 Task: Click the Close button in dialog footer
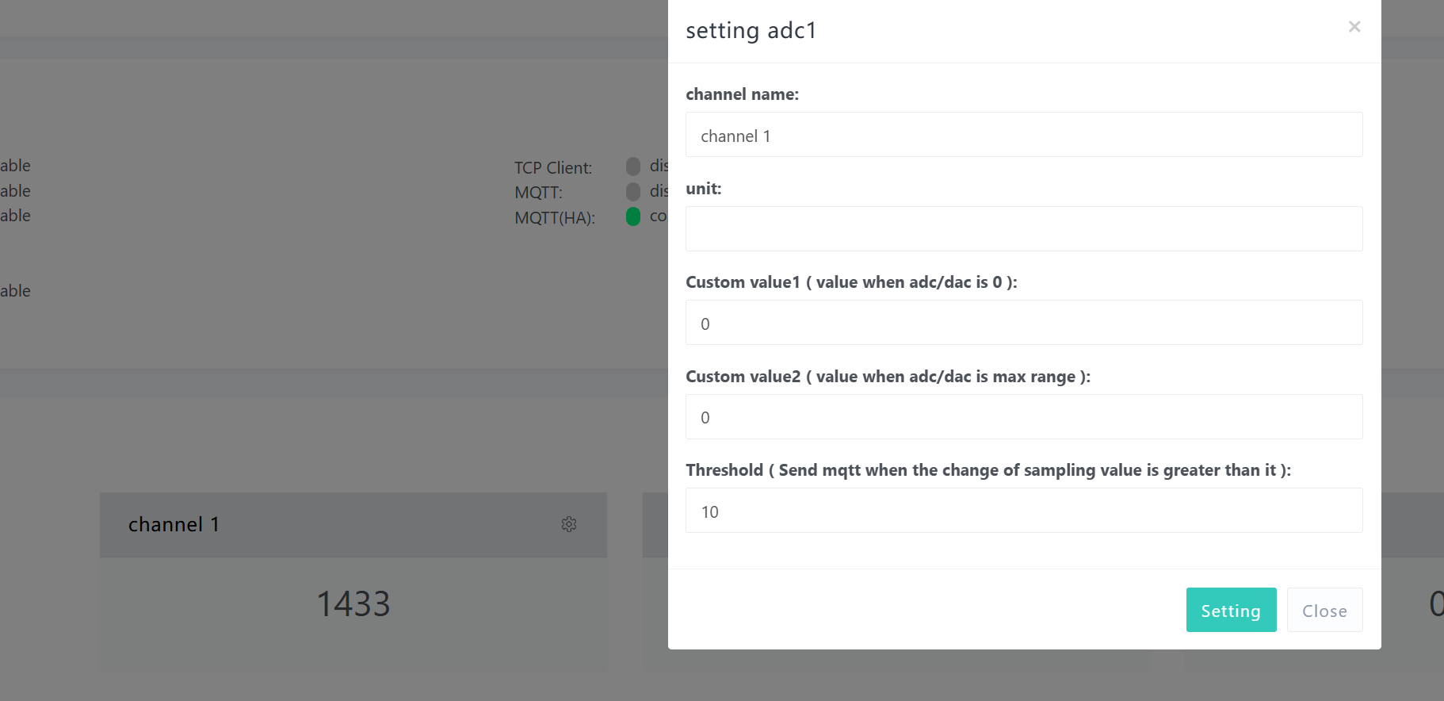1324,611
